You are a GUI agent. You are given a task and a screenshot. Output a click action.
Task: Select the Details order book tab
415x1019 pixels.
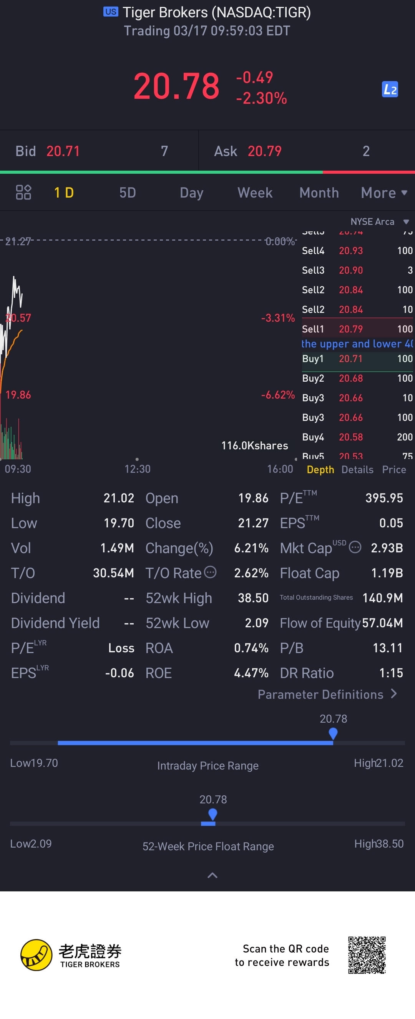(x=357, y=470)
